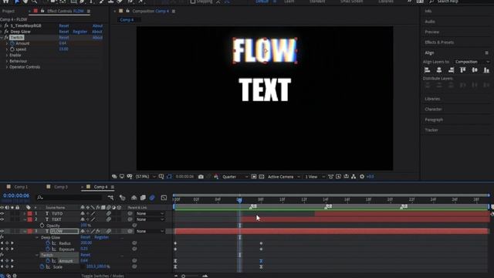Click hide shy layers icon in timeline
Image resolution: width=494 pixels, height=278 pixels.
[x=134, y=198]
